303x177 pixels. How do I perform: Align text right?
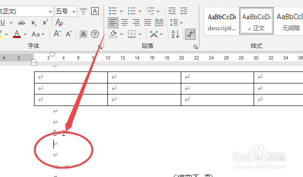click(x=136, y=23)
